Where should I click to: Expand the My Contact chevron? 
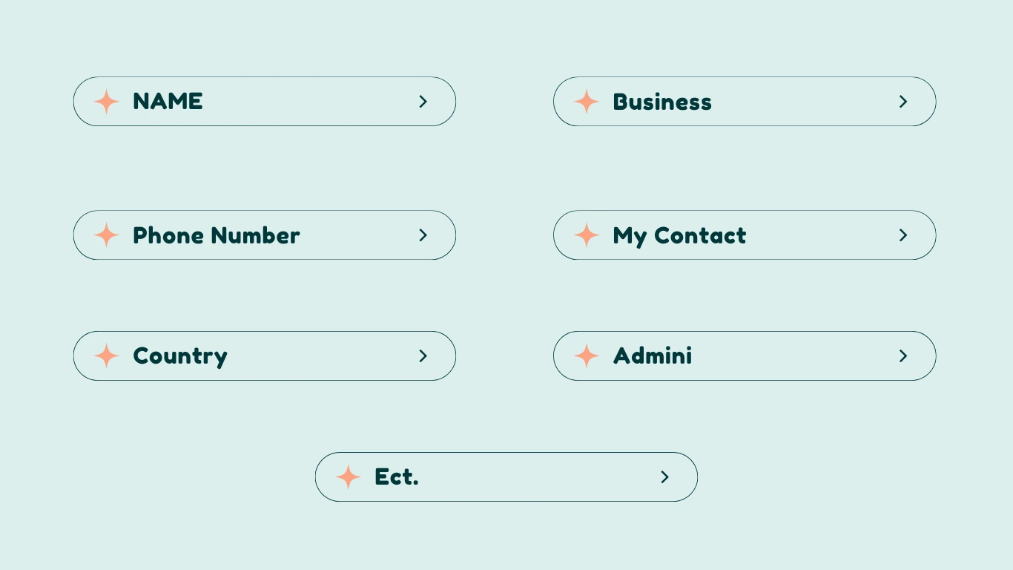pos(903,235)
